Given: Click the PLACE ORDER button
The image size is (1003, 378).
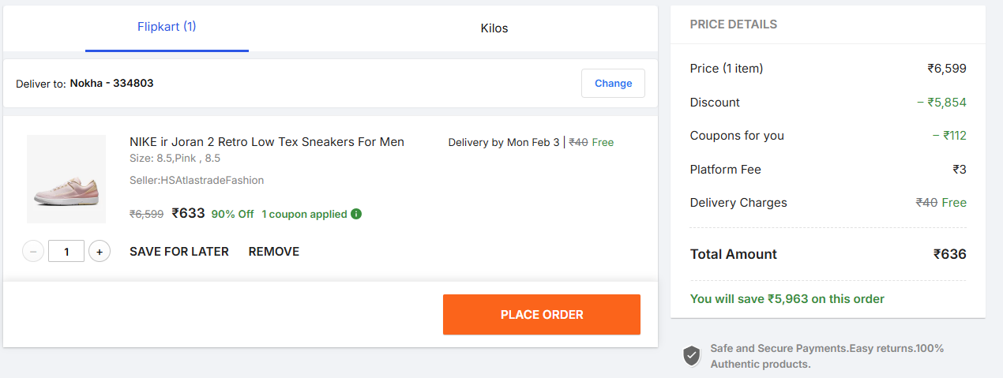Looking at the screenshot, I should pos(542,315).
